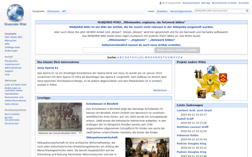Image resolution: width=252 pixels, height=157 pixels.
Task: Click the Anmelden link
Action: pos(244,3)
